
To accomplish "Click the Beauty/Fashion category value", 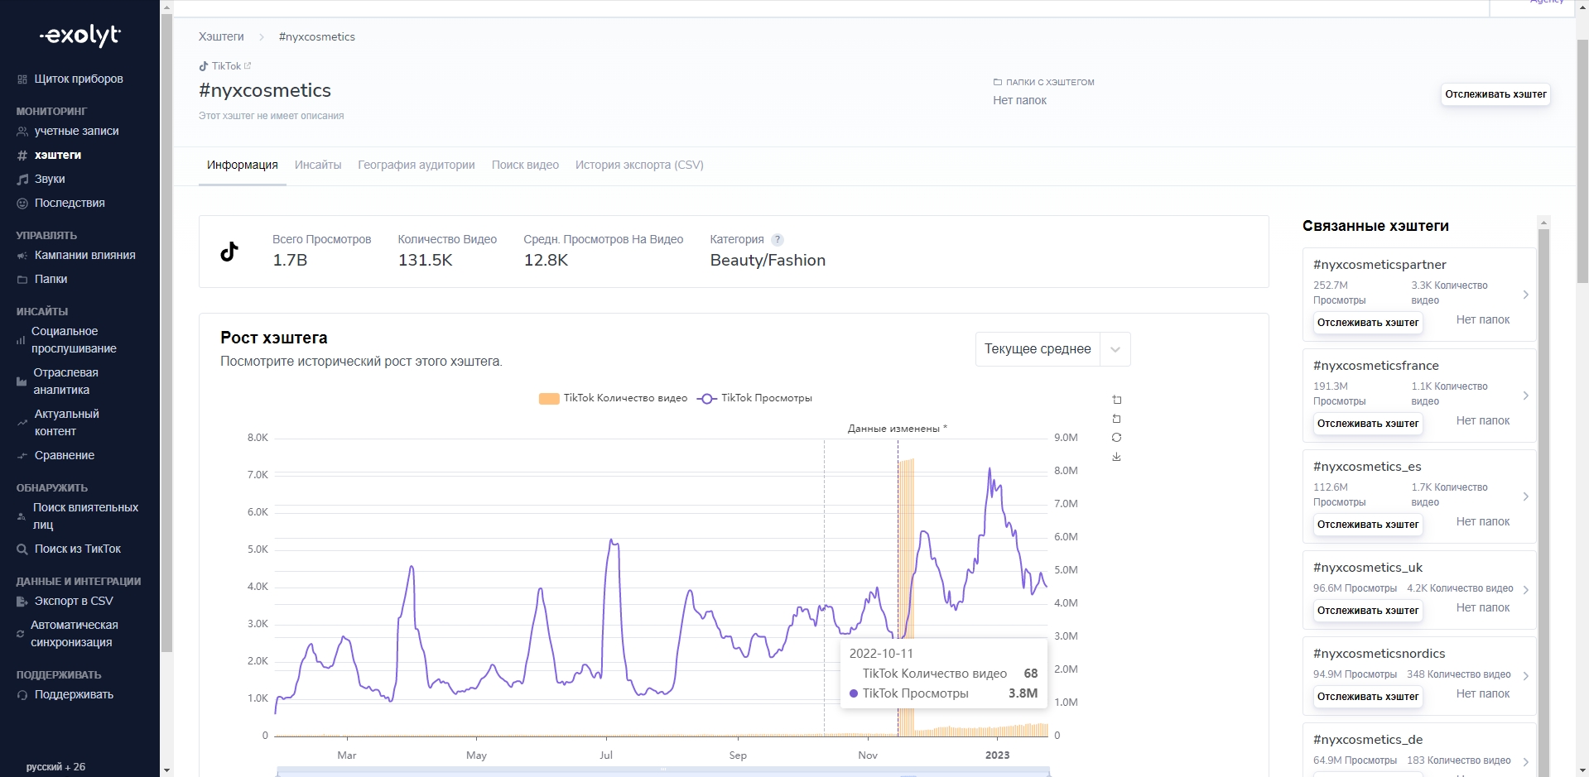I will [x=768, y=261].
